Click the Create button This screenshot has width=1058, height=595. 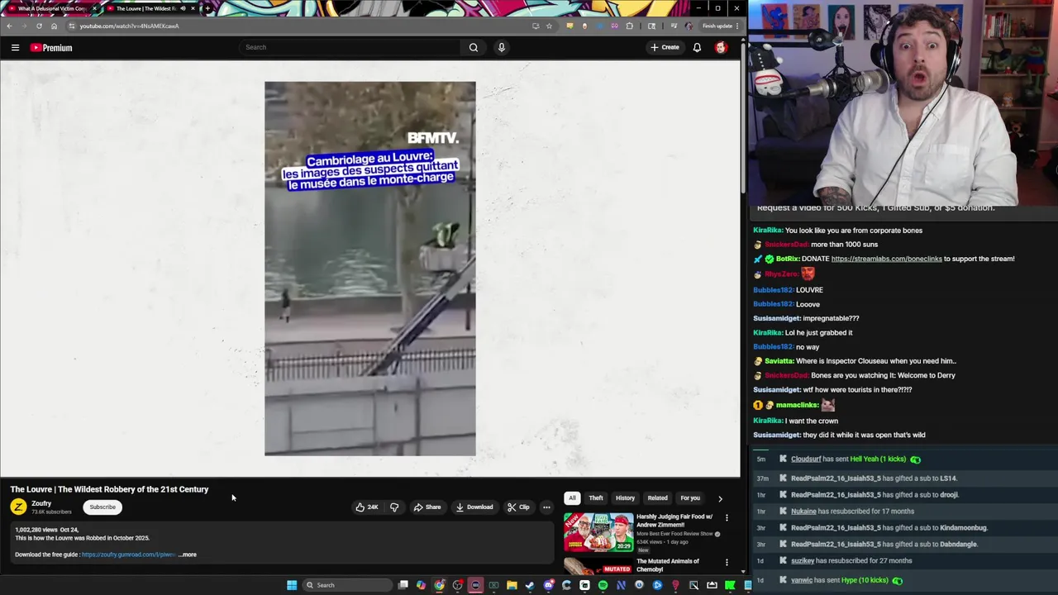pyautogui.click(x=665, y=47)
